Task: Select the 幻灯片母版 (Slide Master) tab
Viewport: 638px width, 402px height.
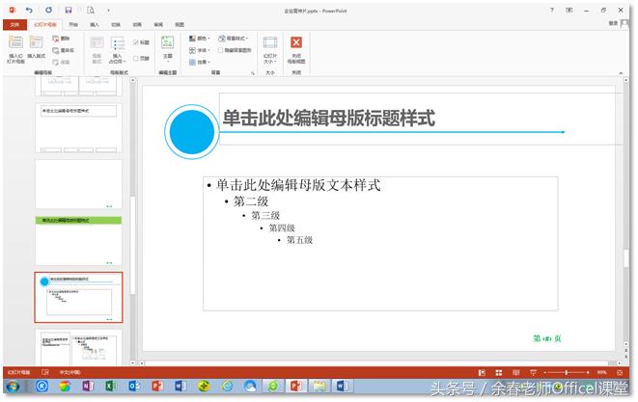Action: coord(45,25)
